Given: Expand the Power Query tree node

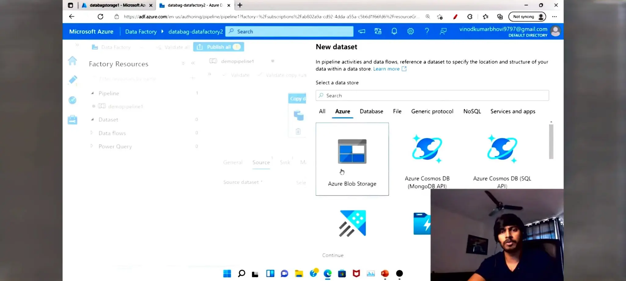Looking at the screenshot, I should [91, 146].
